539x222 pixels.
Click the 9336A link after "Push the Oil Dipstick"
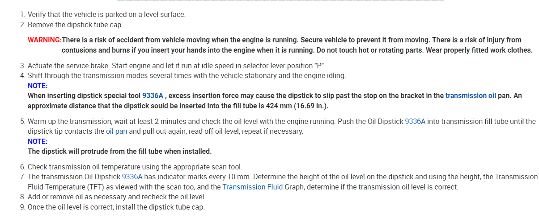pyautogui.click(x=415, y=121)
